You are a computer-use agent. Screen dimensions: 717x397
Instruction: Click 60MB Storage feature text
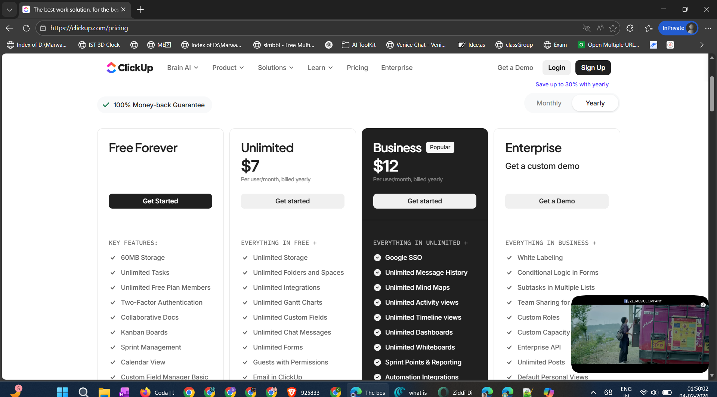click(143, 258)
